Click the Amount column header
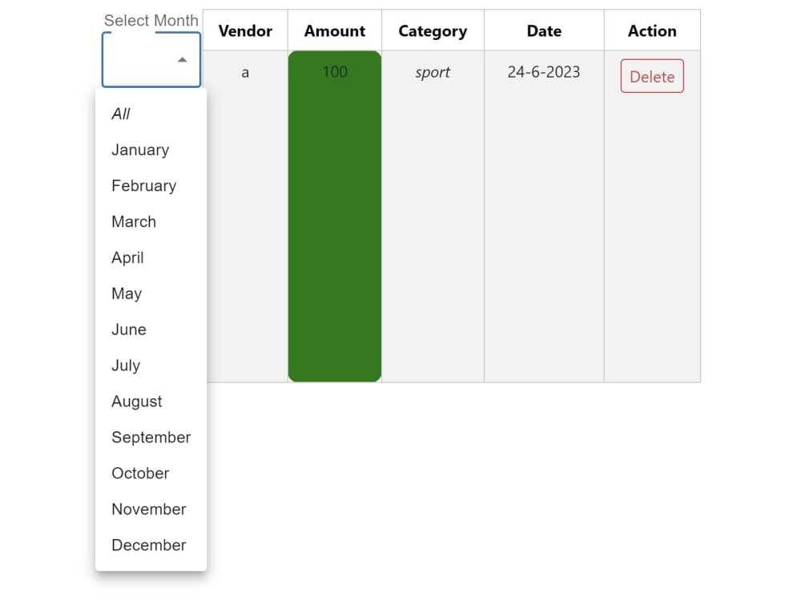The width and height of the screenshot is (801, 600). pos(334,30)
